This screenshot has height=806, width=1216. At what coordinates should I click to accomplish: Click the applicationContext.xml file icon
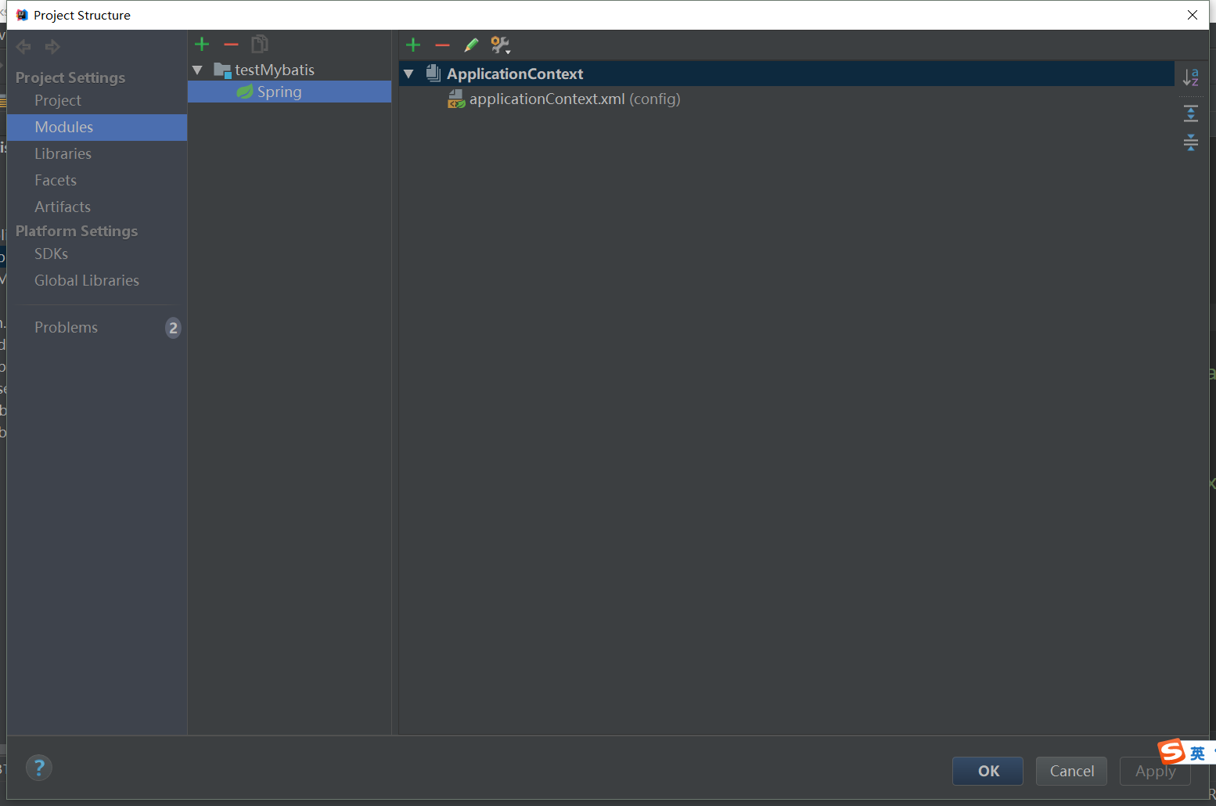coord(456,99)
